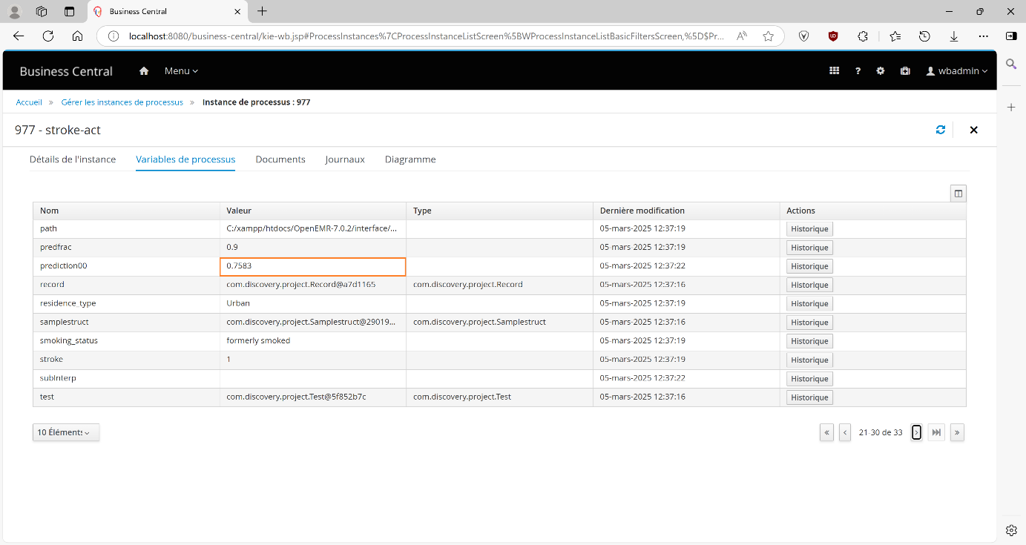The height and width of the screenshot is (545, 1026).
Task: Switch to the Diagramme tab
Action: click(410, 159)
